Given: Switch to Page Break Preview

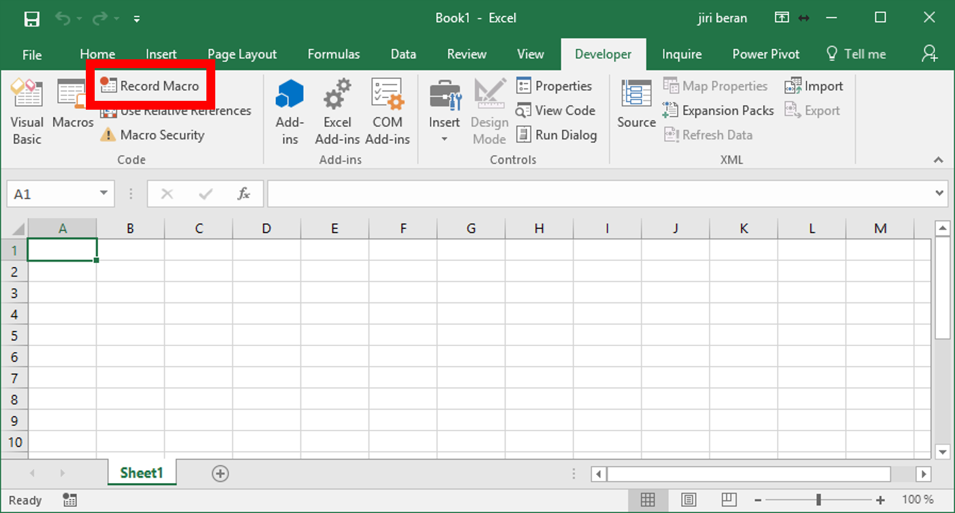Looking at the screenshot, I should tap(730, 500).
